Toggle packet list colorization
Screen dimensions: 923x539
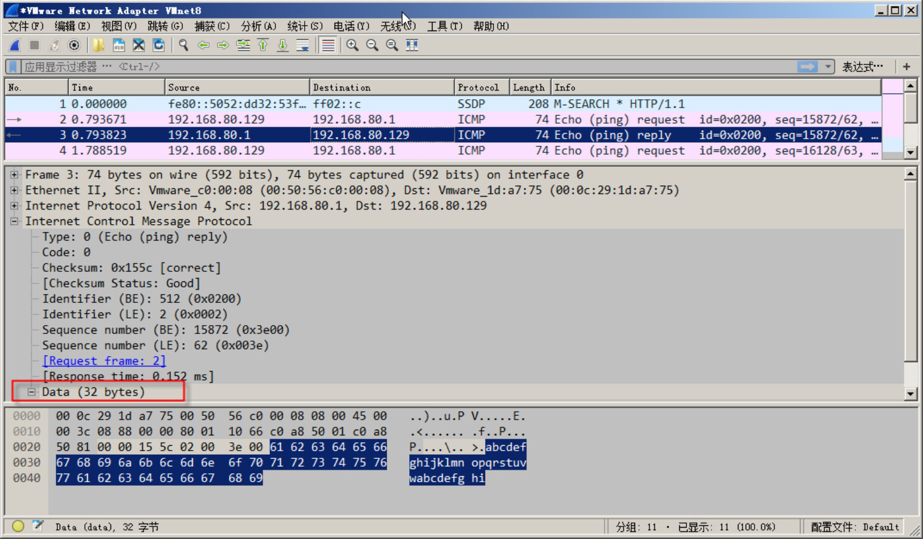[328, 45]
